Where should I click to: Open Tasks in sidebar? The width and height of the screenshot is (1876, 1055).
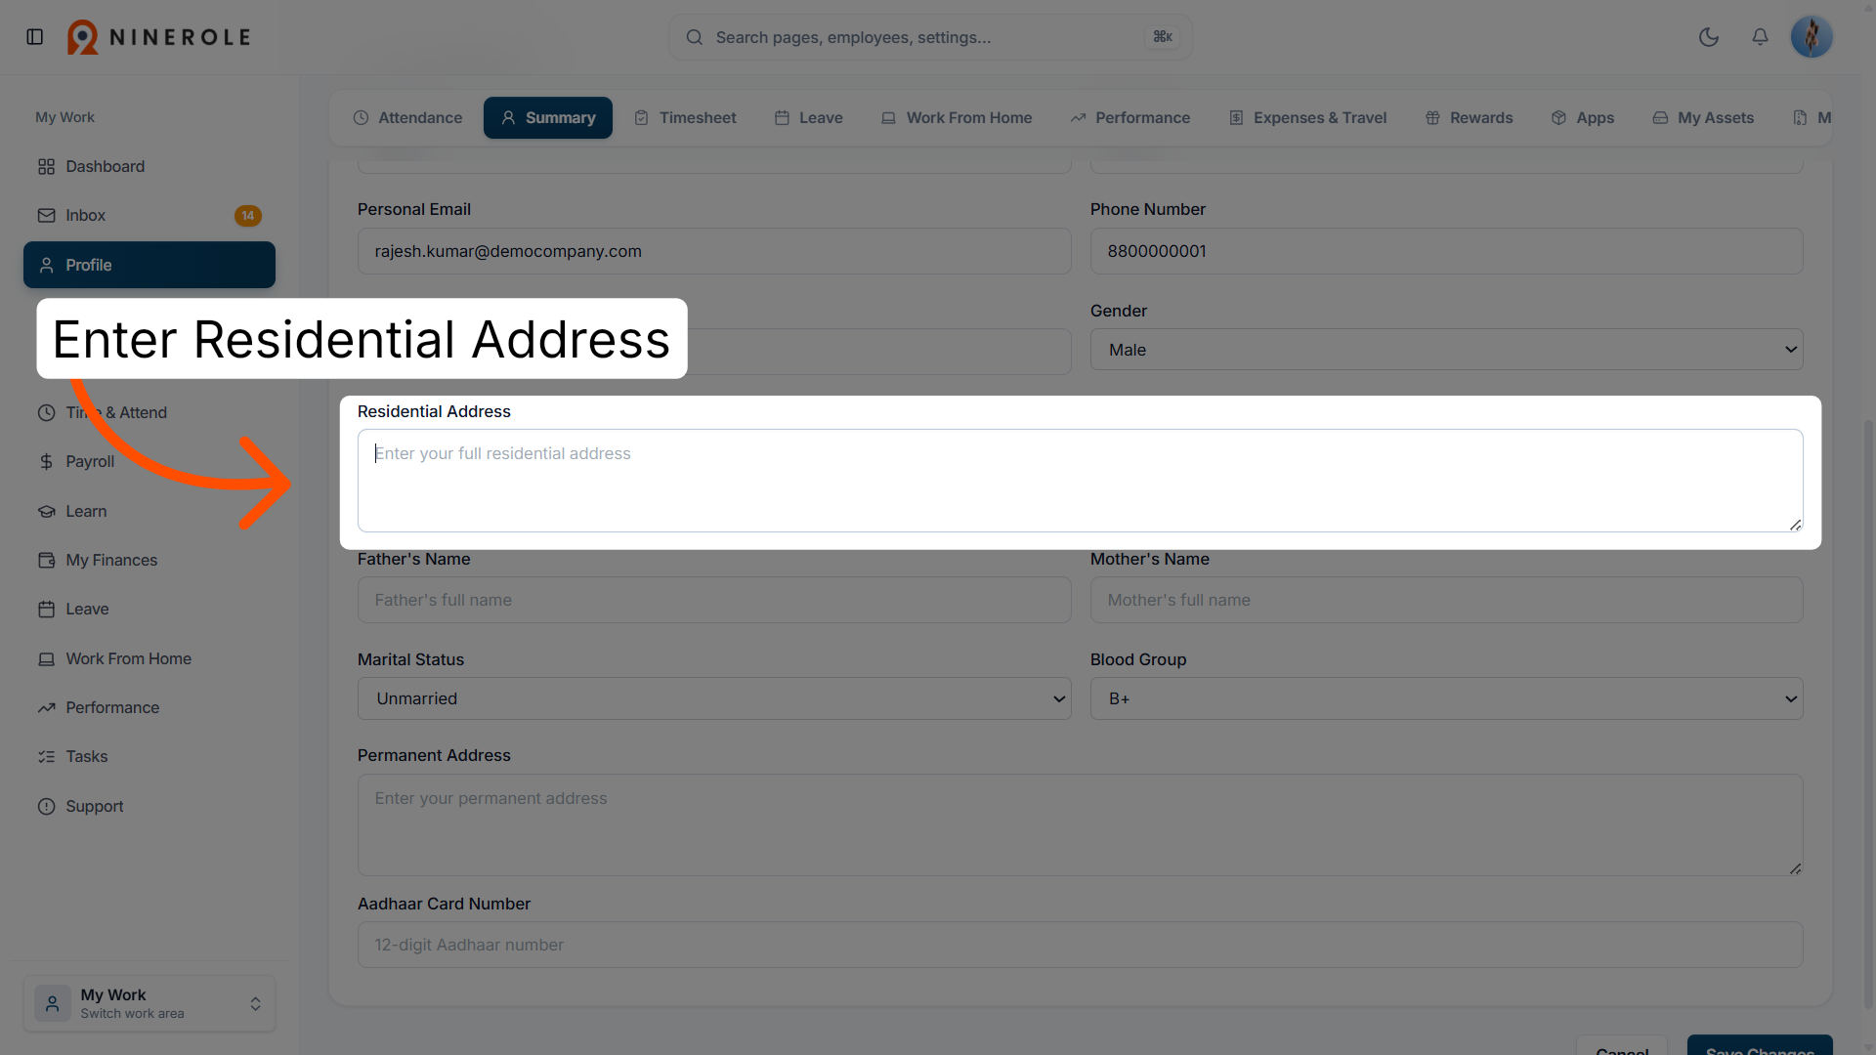click(x=149, y=756)
